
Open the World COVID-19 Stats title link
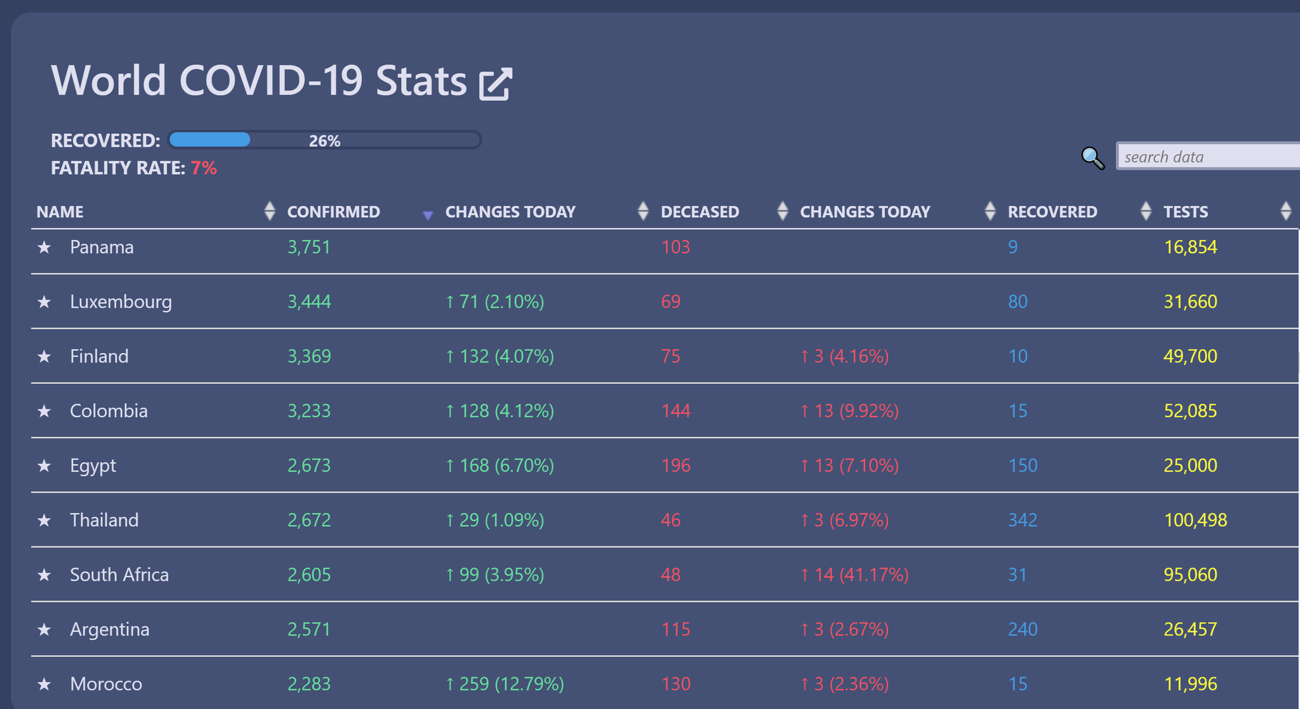[x=259, y=81]
